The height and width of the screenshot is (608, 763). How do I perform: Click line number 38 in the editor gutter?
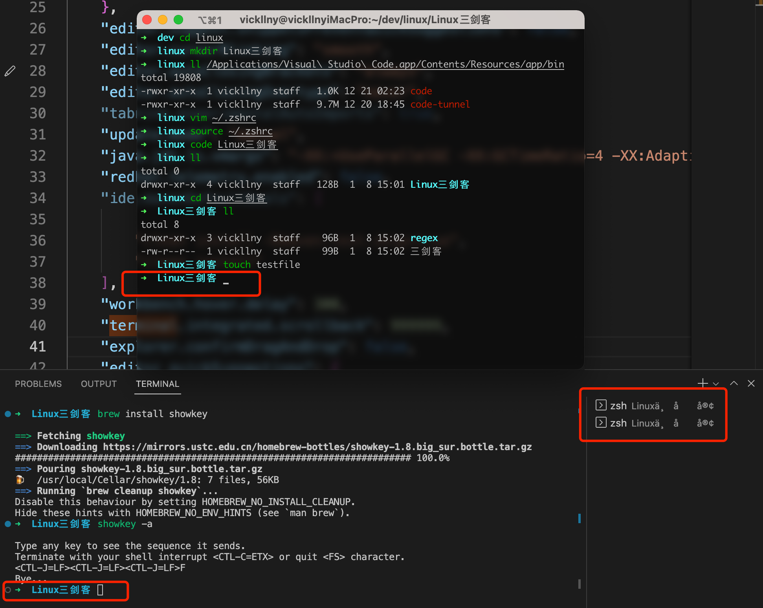[x=37, y=283]
